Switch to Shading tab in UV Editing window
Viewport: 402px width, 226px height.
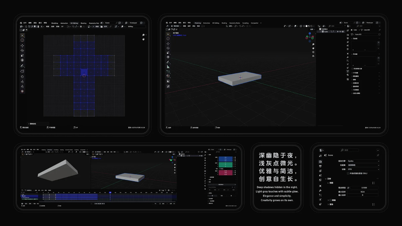tap(83, 23)
